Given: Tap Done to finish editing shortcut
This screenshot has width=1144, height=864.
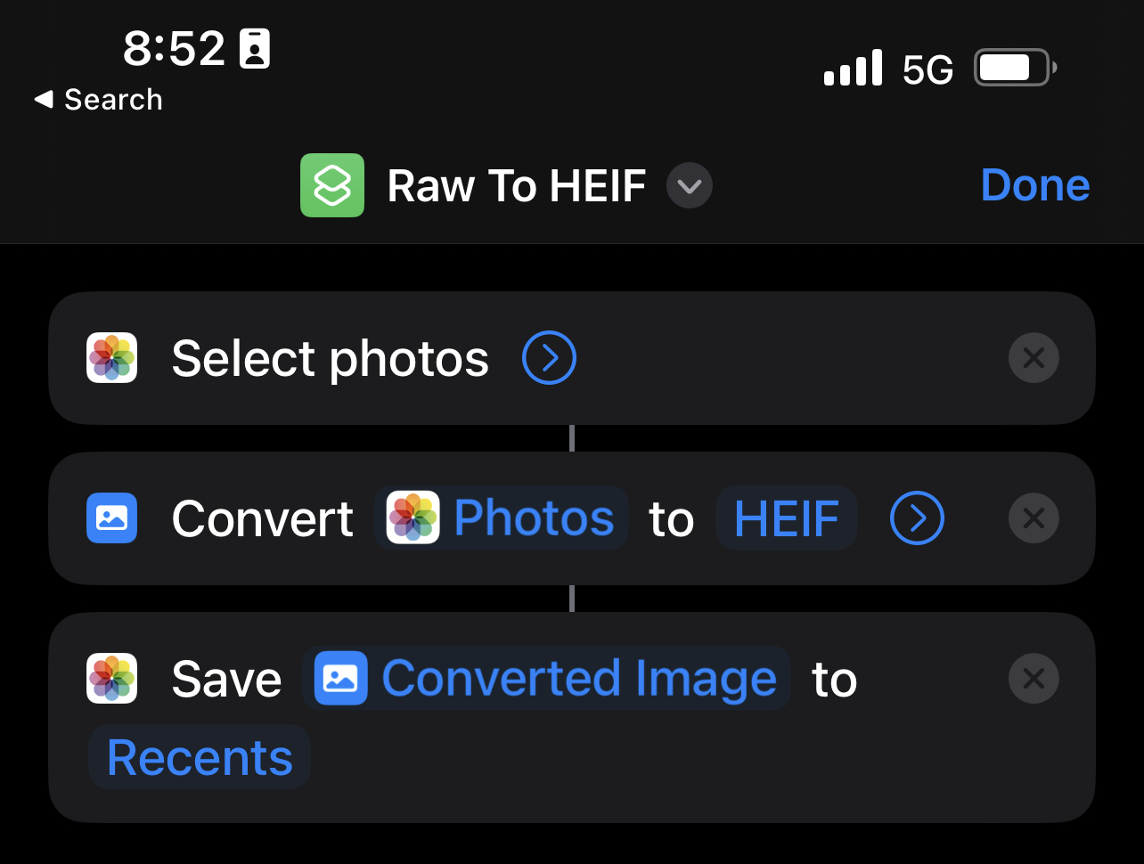Looking at the screenshot, I should (x=1035, y=185).
